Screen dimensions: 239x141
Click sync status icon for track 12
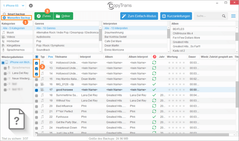[154, 63]
